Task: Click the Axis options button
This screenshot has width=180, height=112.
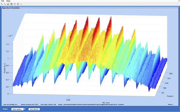Action: coord(34,109)
